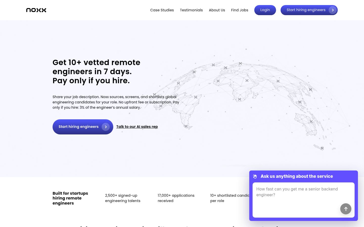This screenshot has height=227, width=364.
Task: Click header Start hiring engineers button
Action: (x=309, y=10)
